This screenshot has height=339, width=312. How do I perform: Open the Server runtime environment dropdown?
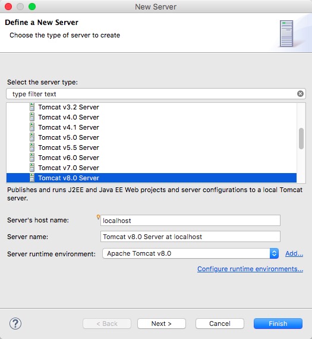click(190, 253)
